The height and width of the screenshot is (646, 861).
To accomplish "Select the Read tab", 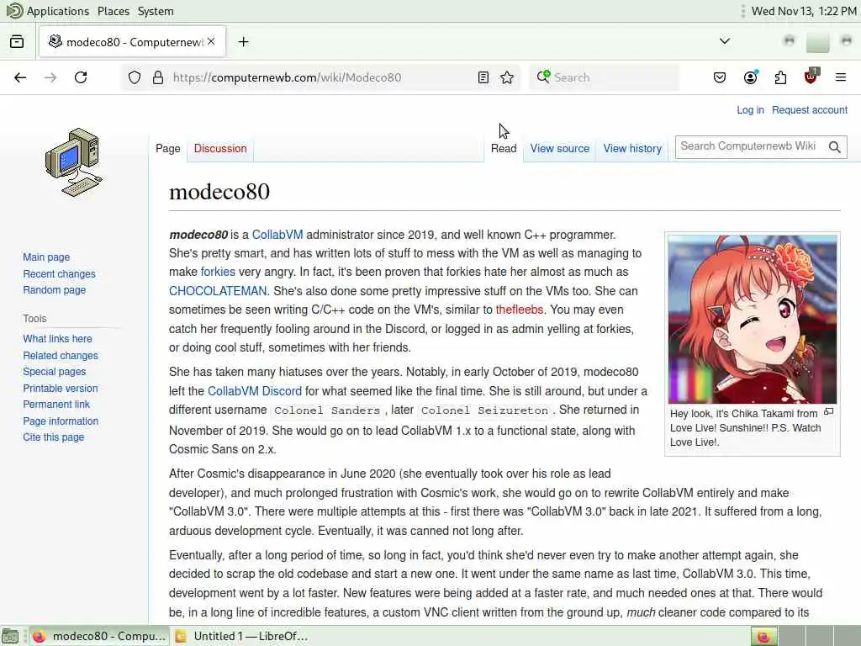I will coord(504,148).
